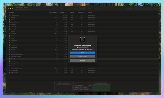Cancel the dialog with Annulla
The width and height of the screenshot is (164, 98).
click(x=83, y=60)
